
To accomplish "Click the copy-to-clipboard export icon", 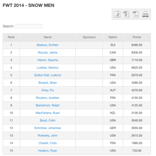I will (117, 14).
